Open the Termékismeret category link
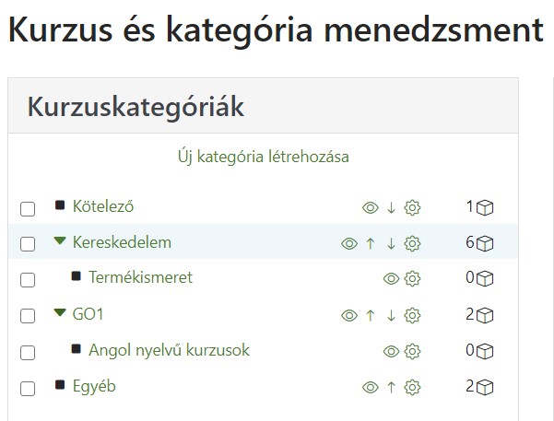Image resolution: width=554 pixels, height=421 pixels. coord(140,277)
